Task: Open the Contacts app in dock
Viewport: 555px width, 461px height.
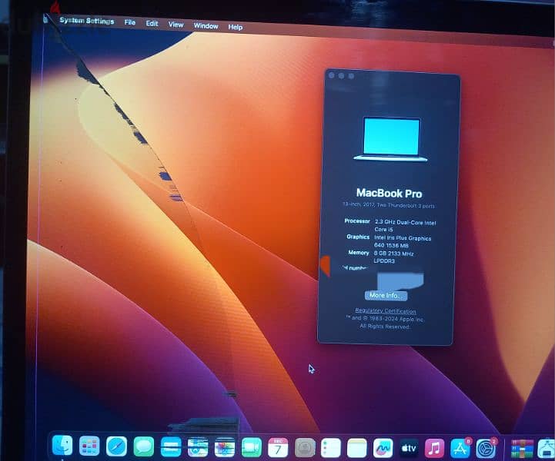Action: 305,448
